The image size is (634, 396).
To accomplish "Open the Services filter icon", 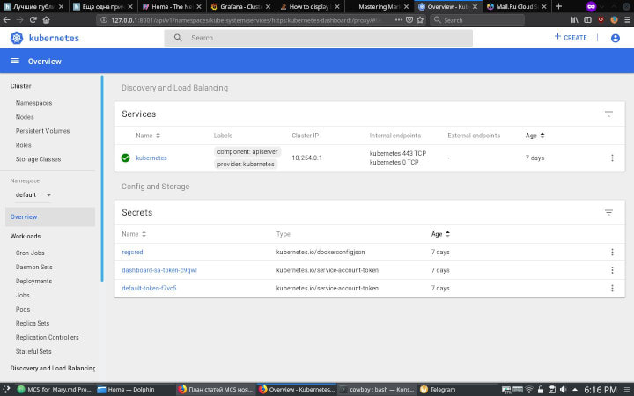I will click(608, 114).
